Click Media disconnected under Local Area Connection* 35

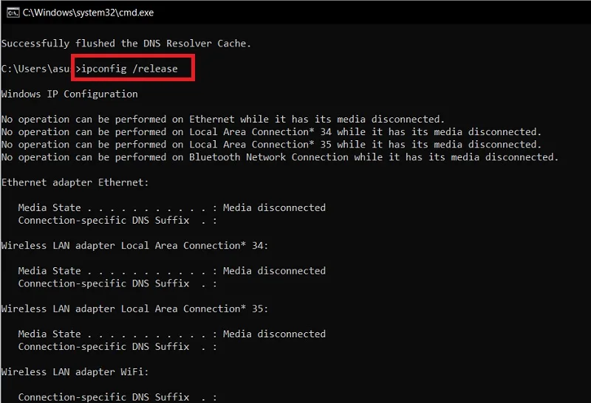(274, 334)
